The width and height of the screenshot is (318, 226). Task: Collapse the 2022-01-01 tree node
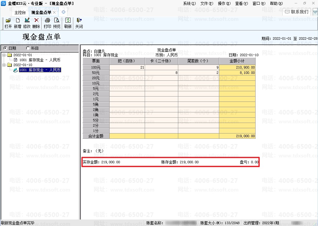click(x=4, y=55)
